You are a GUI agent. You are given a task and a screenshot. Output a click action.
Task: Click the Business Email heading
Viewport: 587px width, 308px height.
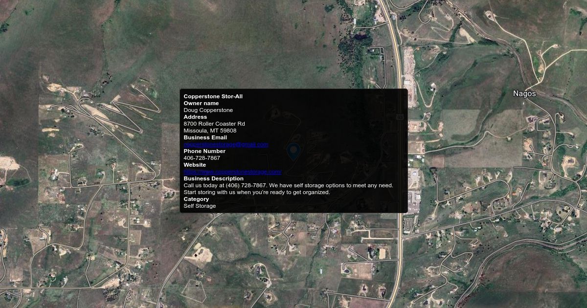(x=205, y=137)
